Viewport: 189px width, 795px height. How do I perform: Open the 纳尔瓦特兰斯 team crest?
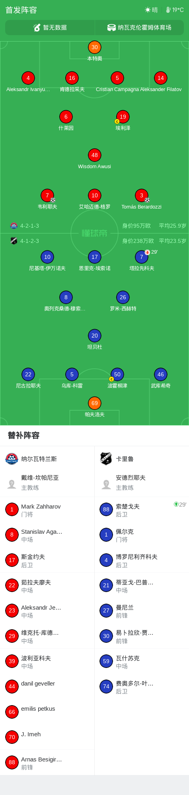[12, 459]
